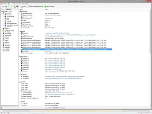The image size is (152, 114).
Task: Select the Optikai meghajtó row
Action: click(x=41, y=96)
